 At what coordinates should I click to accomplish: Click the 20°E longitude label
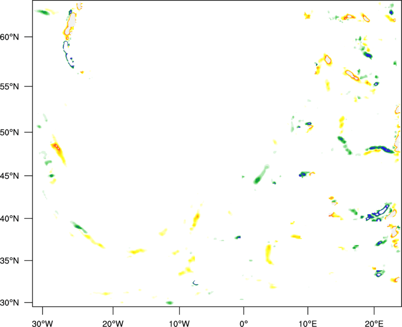click(x=374, y=317)
